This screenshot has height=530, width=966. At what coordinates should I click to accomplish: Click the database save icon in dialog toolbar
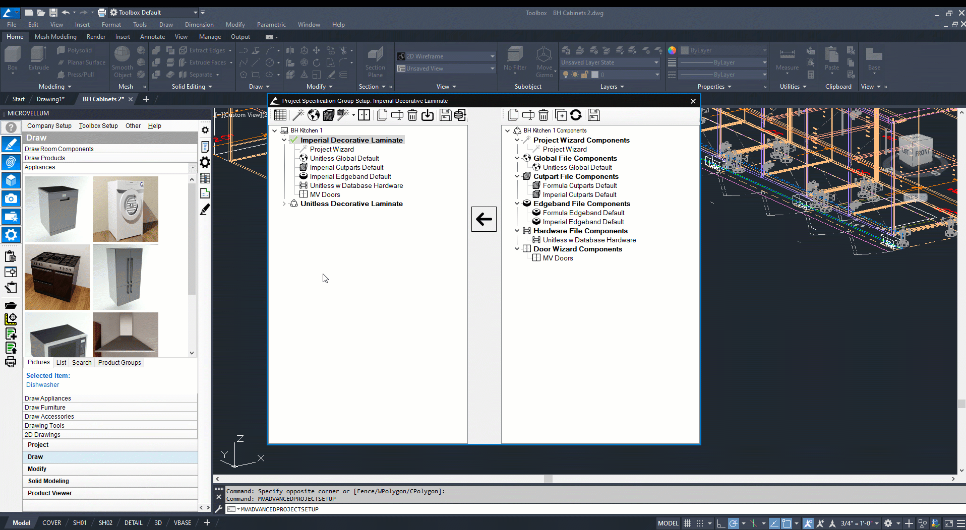460,115
